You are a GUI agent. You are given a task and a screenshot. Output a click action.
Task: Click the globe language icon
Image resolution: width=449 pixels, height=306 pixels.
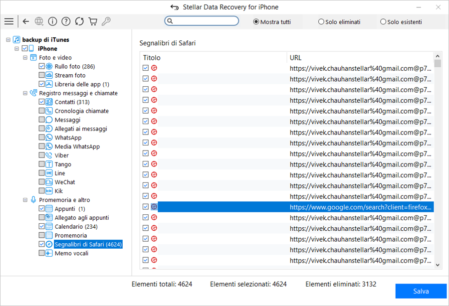pyautogui.click(x=39, y=21)
